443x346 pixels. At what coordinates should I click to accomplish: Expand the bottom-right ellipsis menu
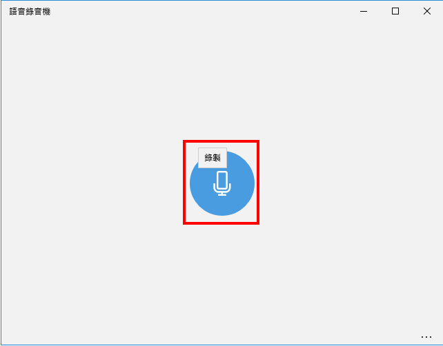(x=426, y=336)
